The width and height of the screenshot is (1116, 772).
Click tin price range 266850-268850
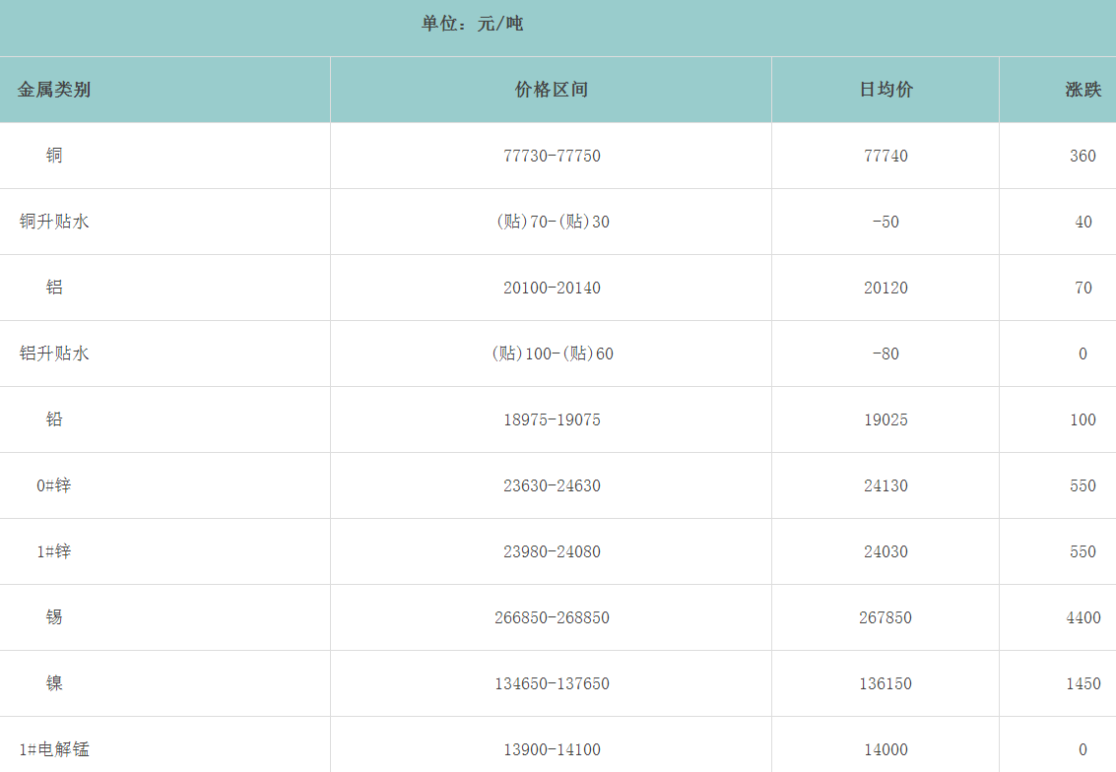552,617
